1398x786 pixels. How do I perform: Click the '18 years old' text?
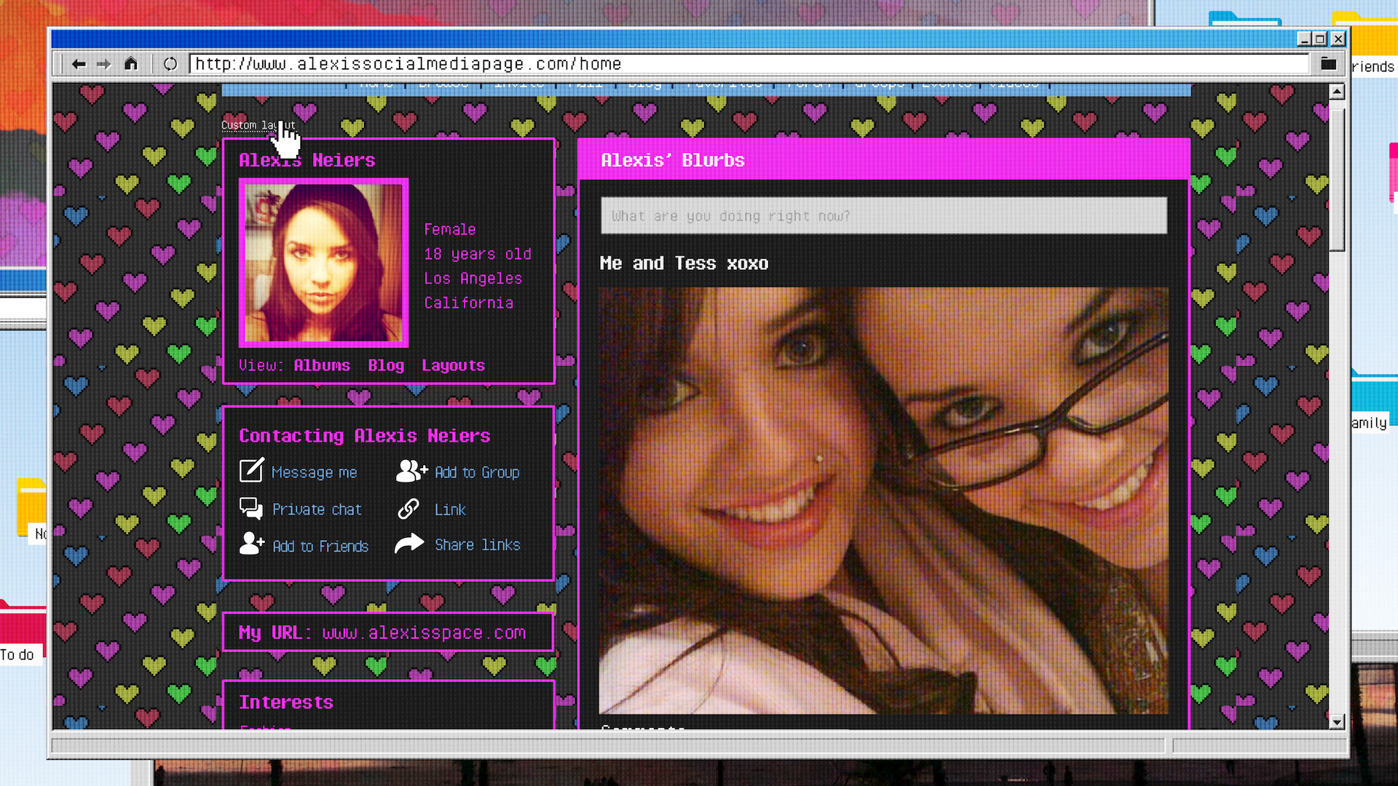pos(478,254)
